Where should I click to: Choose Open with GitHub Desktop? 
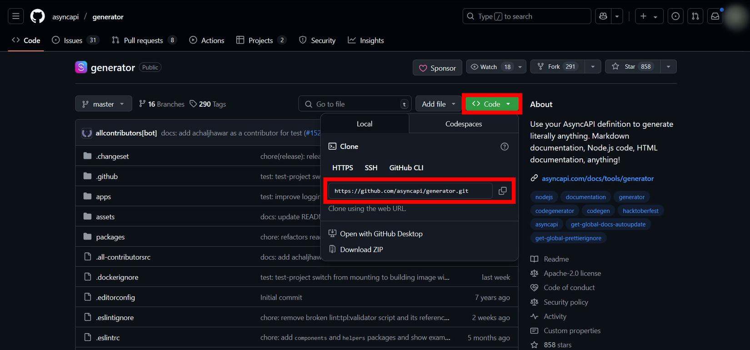(x=375, y=234)
